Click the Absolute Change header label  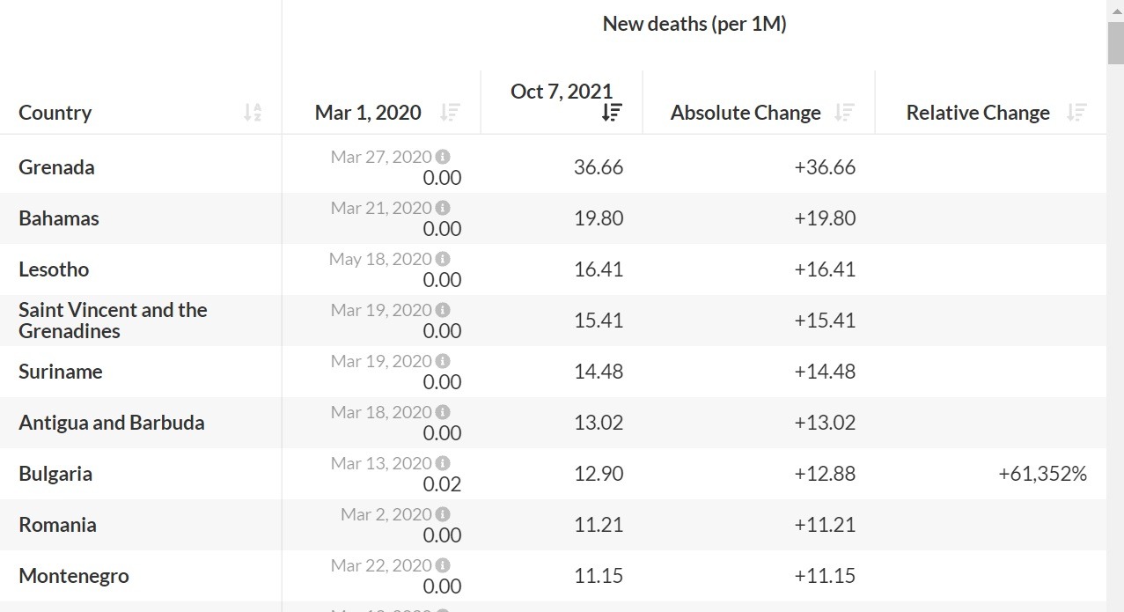coord(745,113)
